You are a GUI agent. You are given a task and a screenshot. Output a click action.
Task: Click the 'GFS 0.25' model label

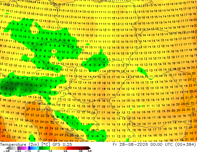pos(62,145)
